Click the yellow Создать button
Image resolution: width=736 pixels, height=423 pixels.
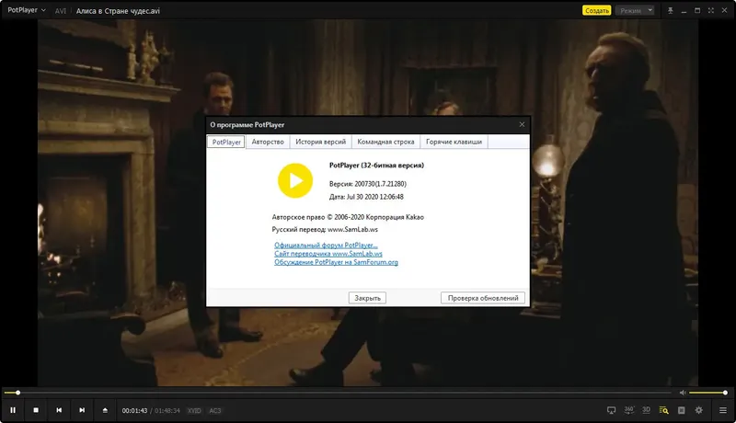point(596,10)
